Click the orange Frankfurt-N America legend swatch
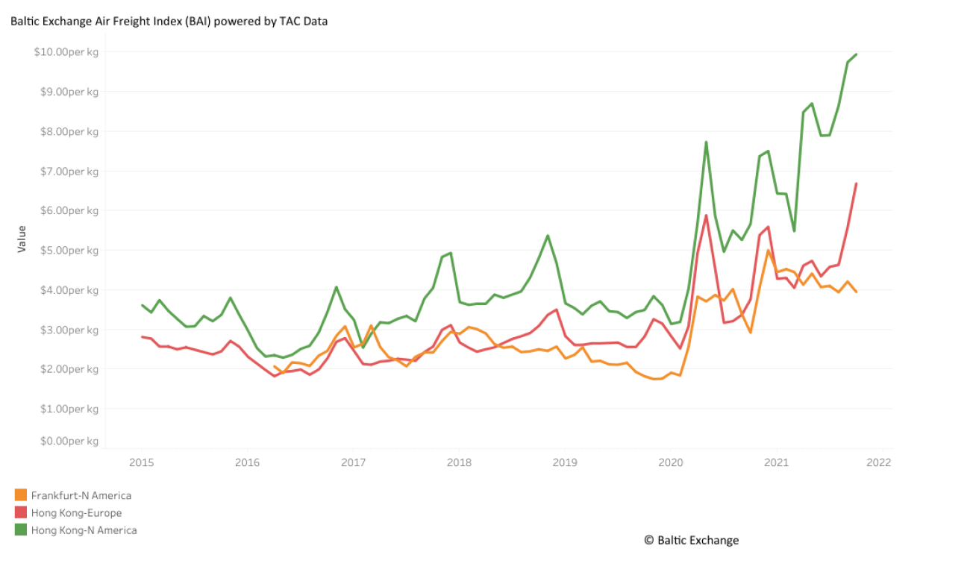Image resolution: width=970 pixels, height=578 pixels. (x=21, y=495)
